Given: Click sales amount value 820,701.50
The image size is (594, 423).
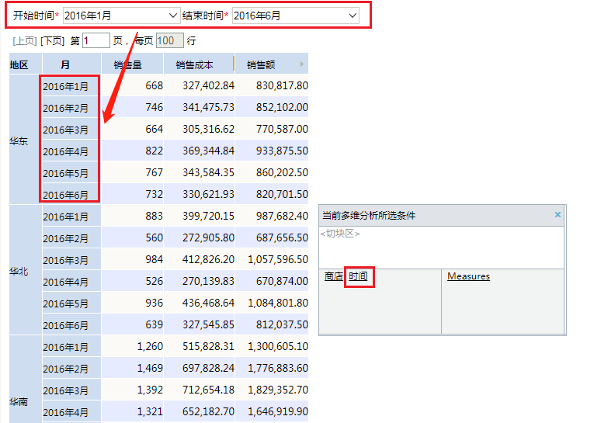Looking at the screenshot, I should 282,194.
